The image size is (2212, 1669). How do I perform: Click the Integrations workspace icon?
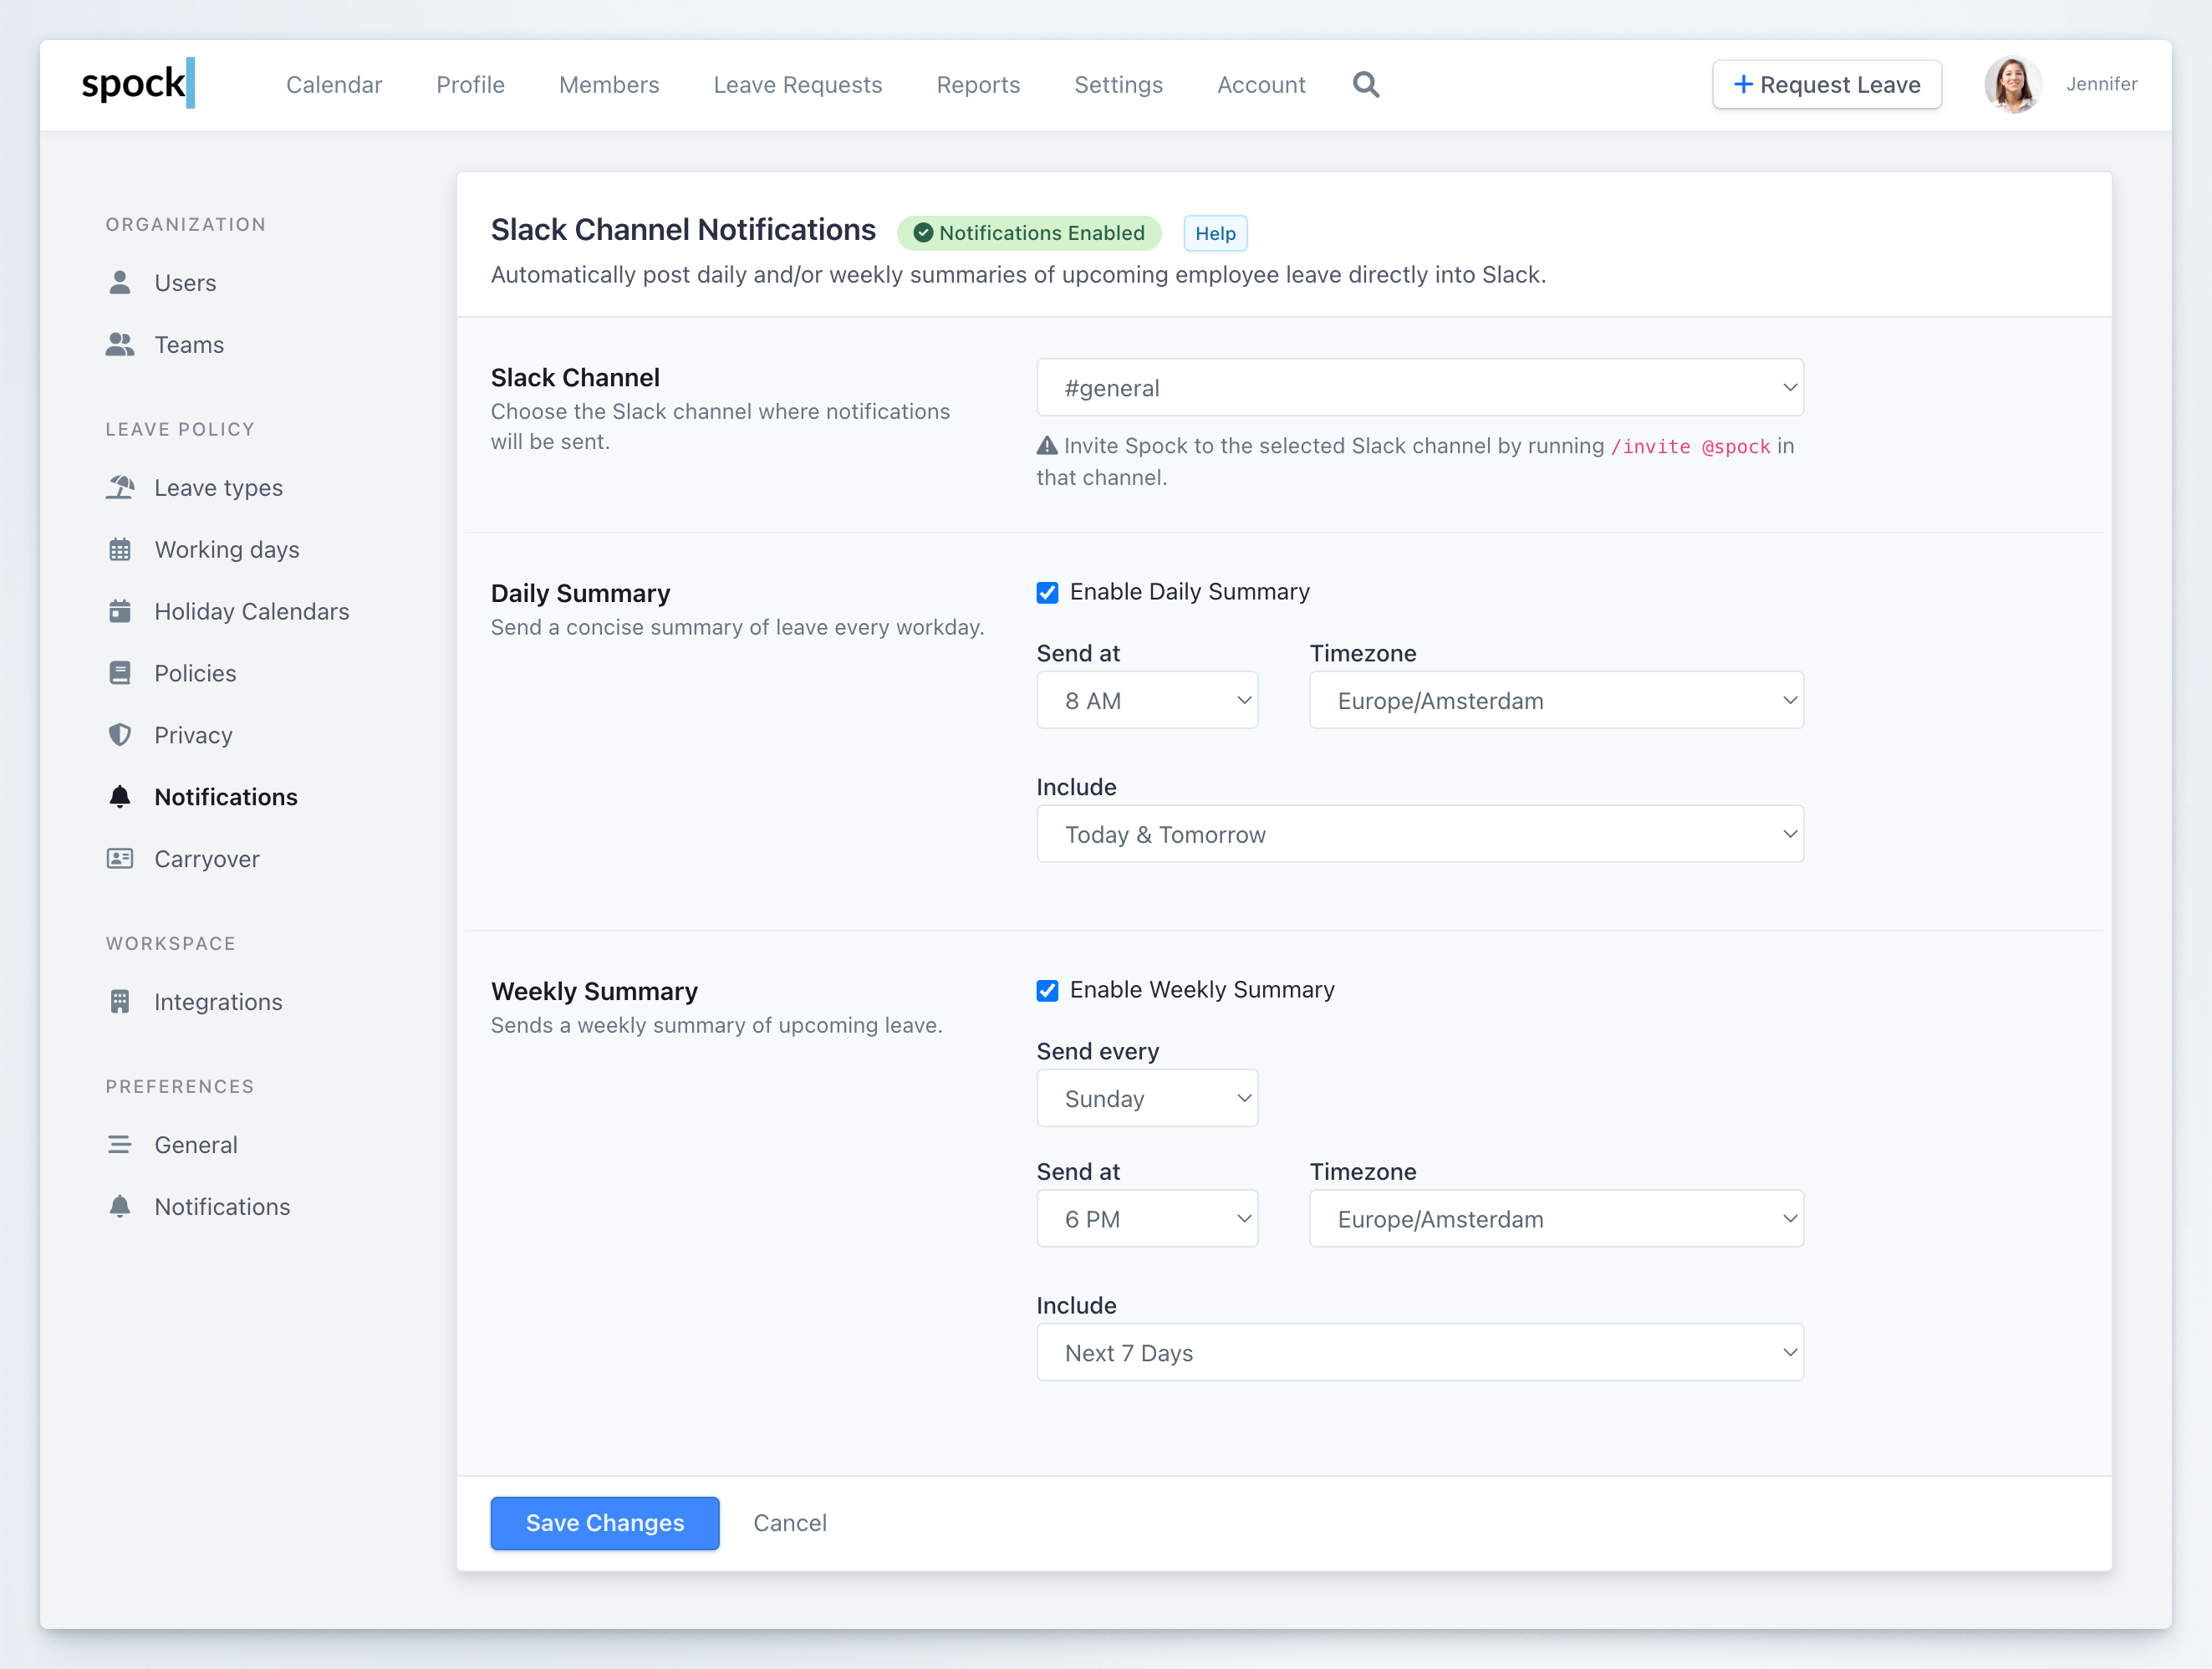(120, 1001)
